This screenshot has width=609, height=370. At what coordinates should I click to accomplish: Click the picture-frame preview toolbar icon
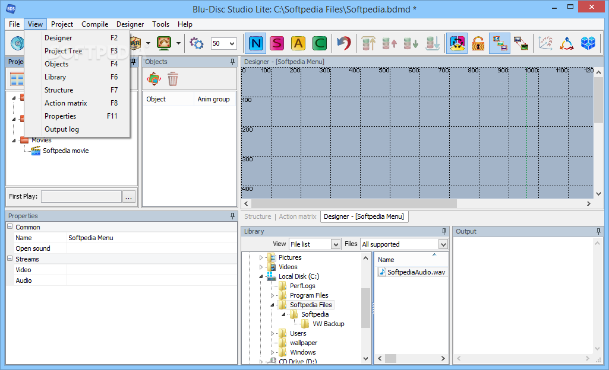coord(164,43)
